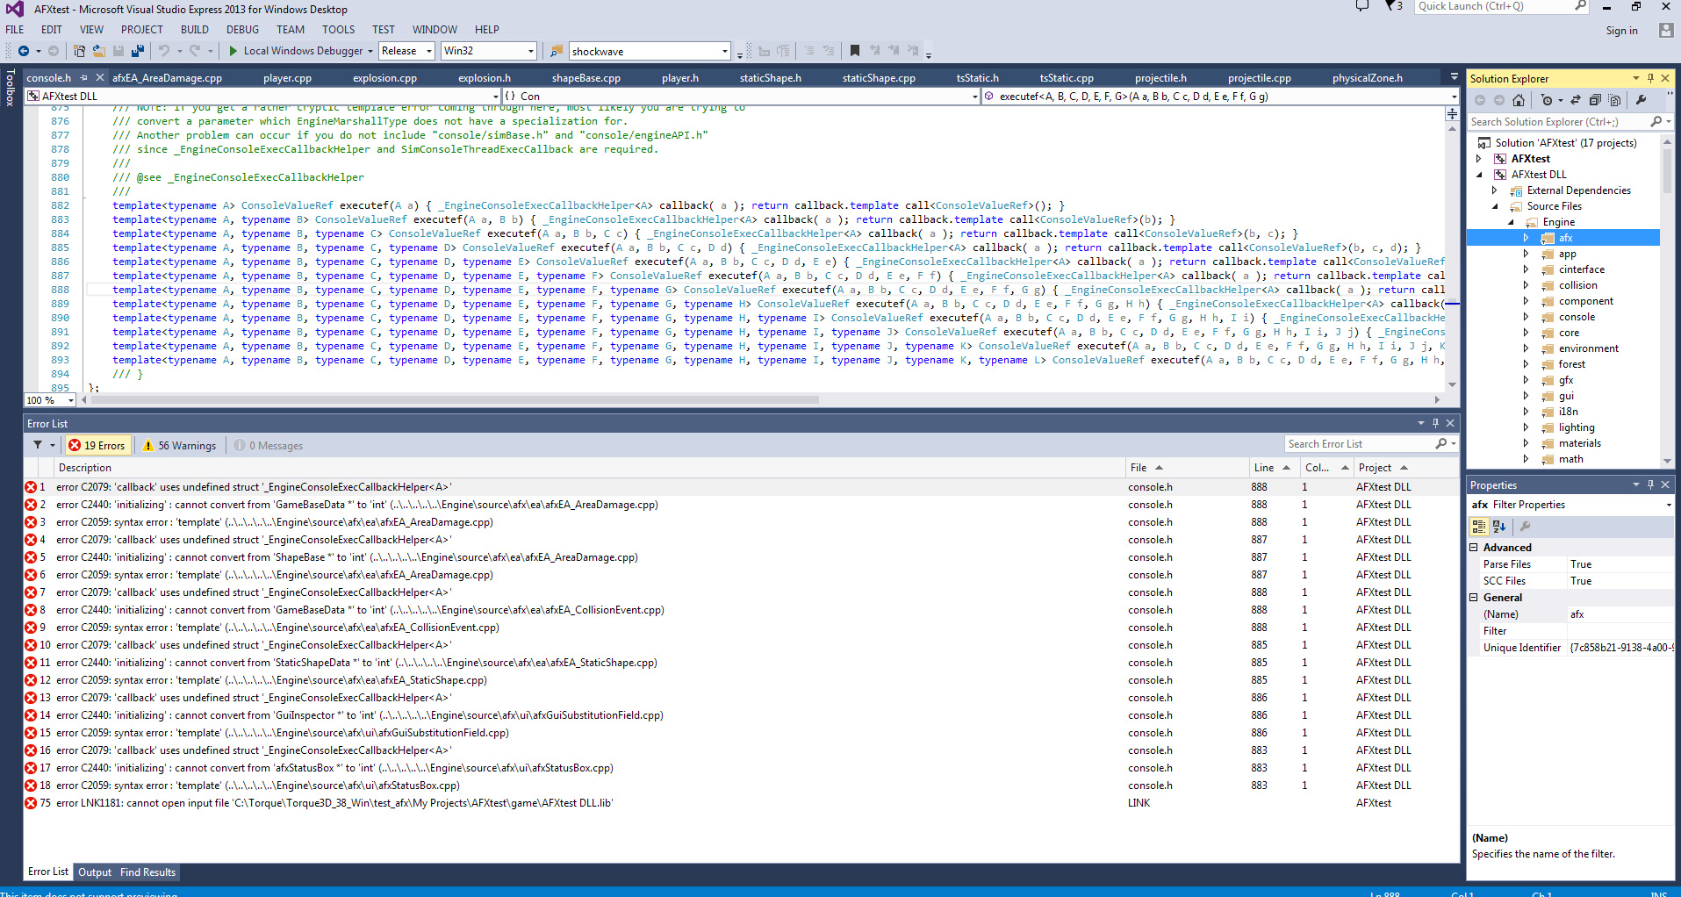Open the shockwave find combo box
The height and width of the screenshot is (897, 1681).
(650, 51)
